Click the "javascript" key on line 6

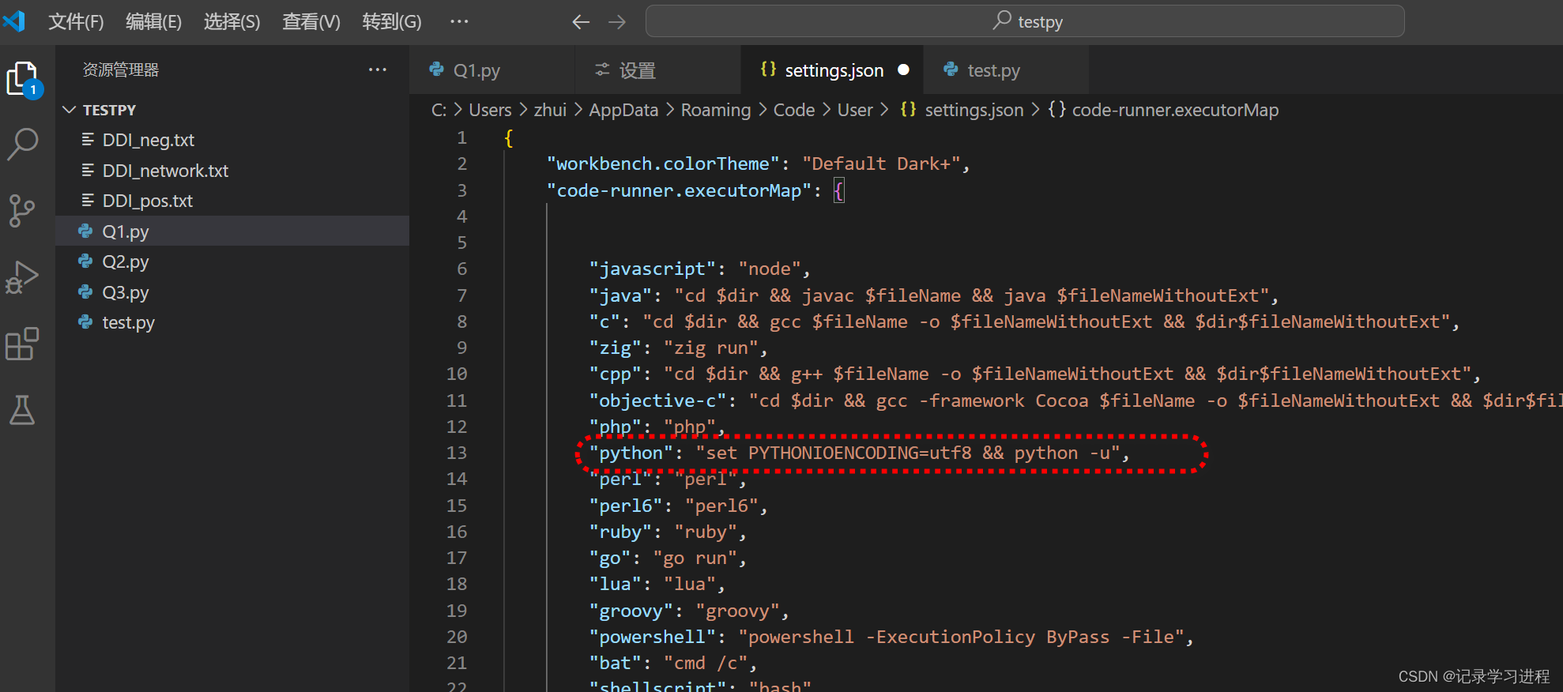click(652, 269)
